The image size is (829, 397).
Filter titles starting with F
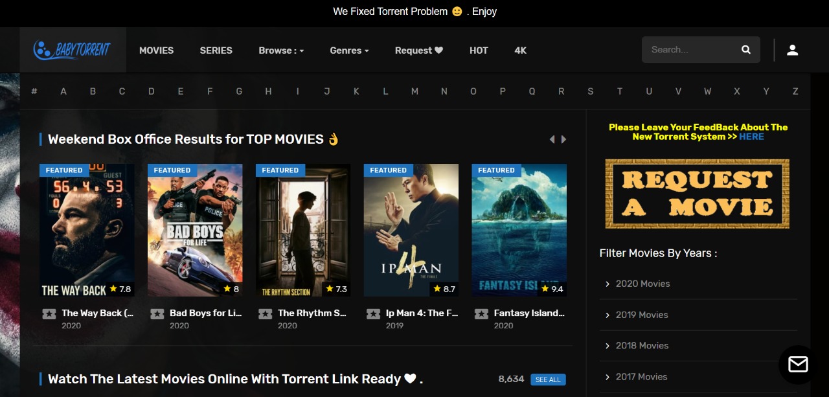point(210,91)
